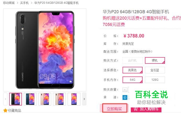The height and width of the screenshot is (114, 181).
Task: Select 裸机 purchase method
Action: point(155,61)
